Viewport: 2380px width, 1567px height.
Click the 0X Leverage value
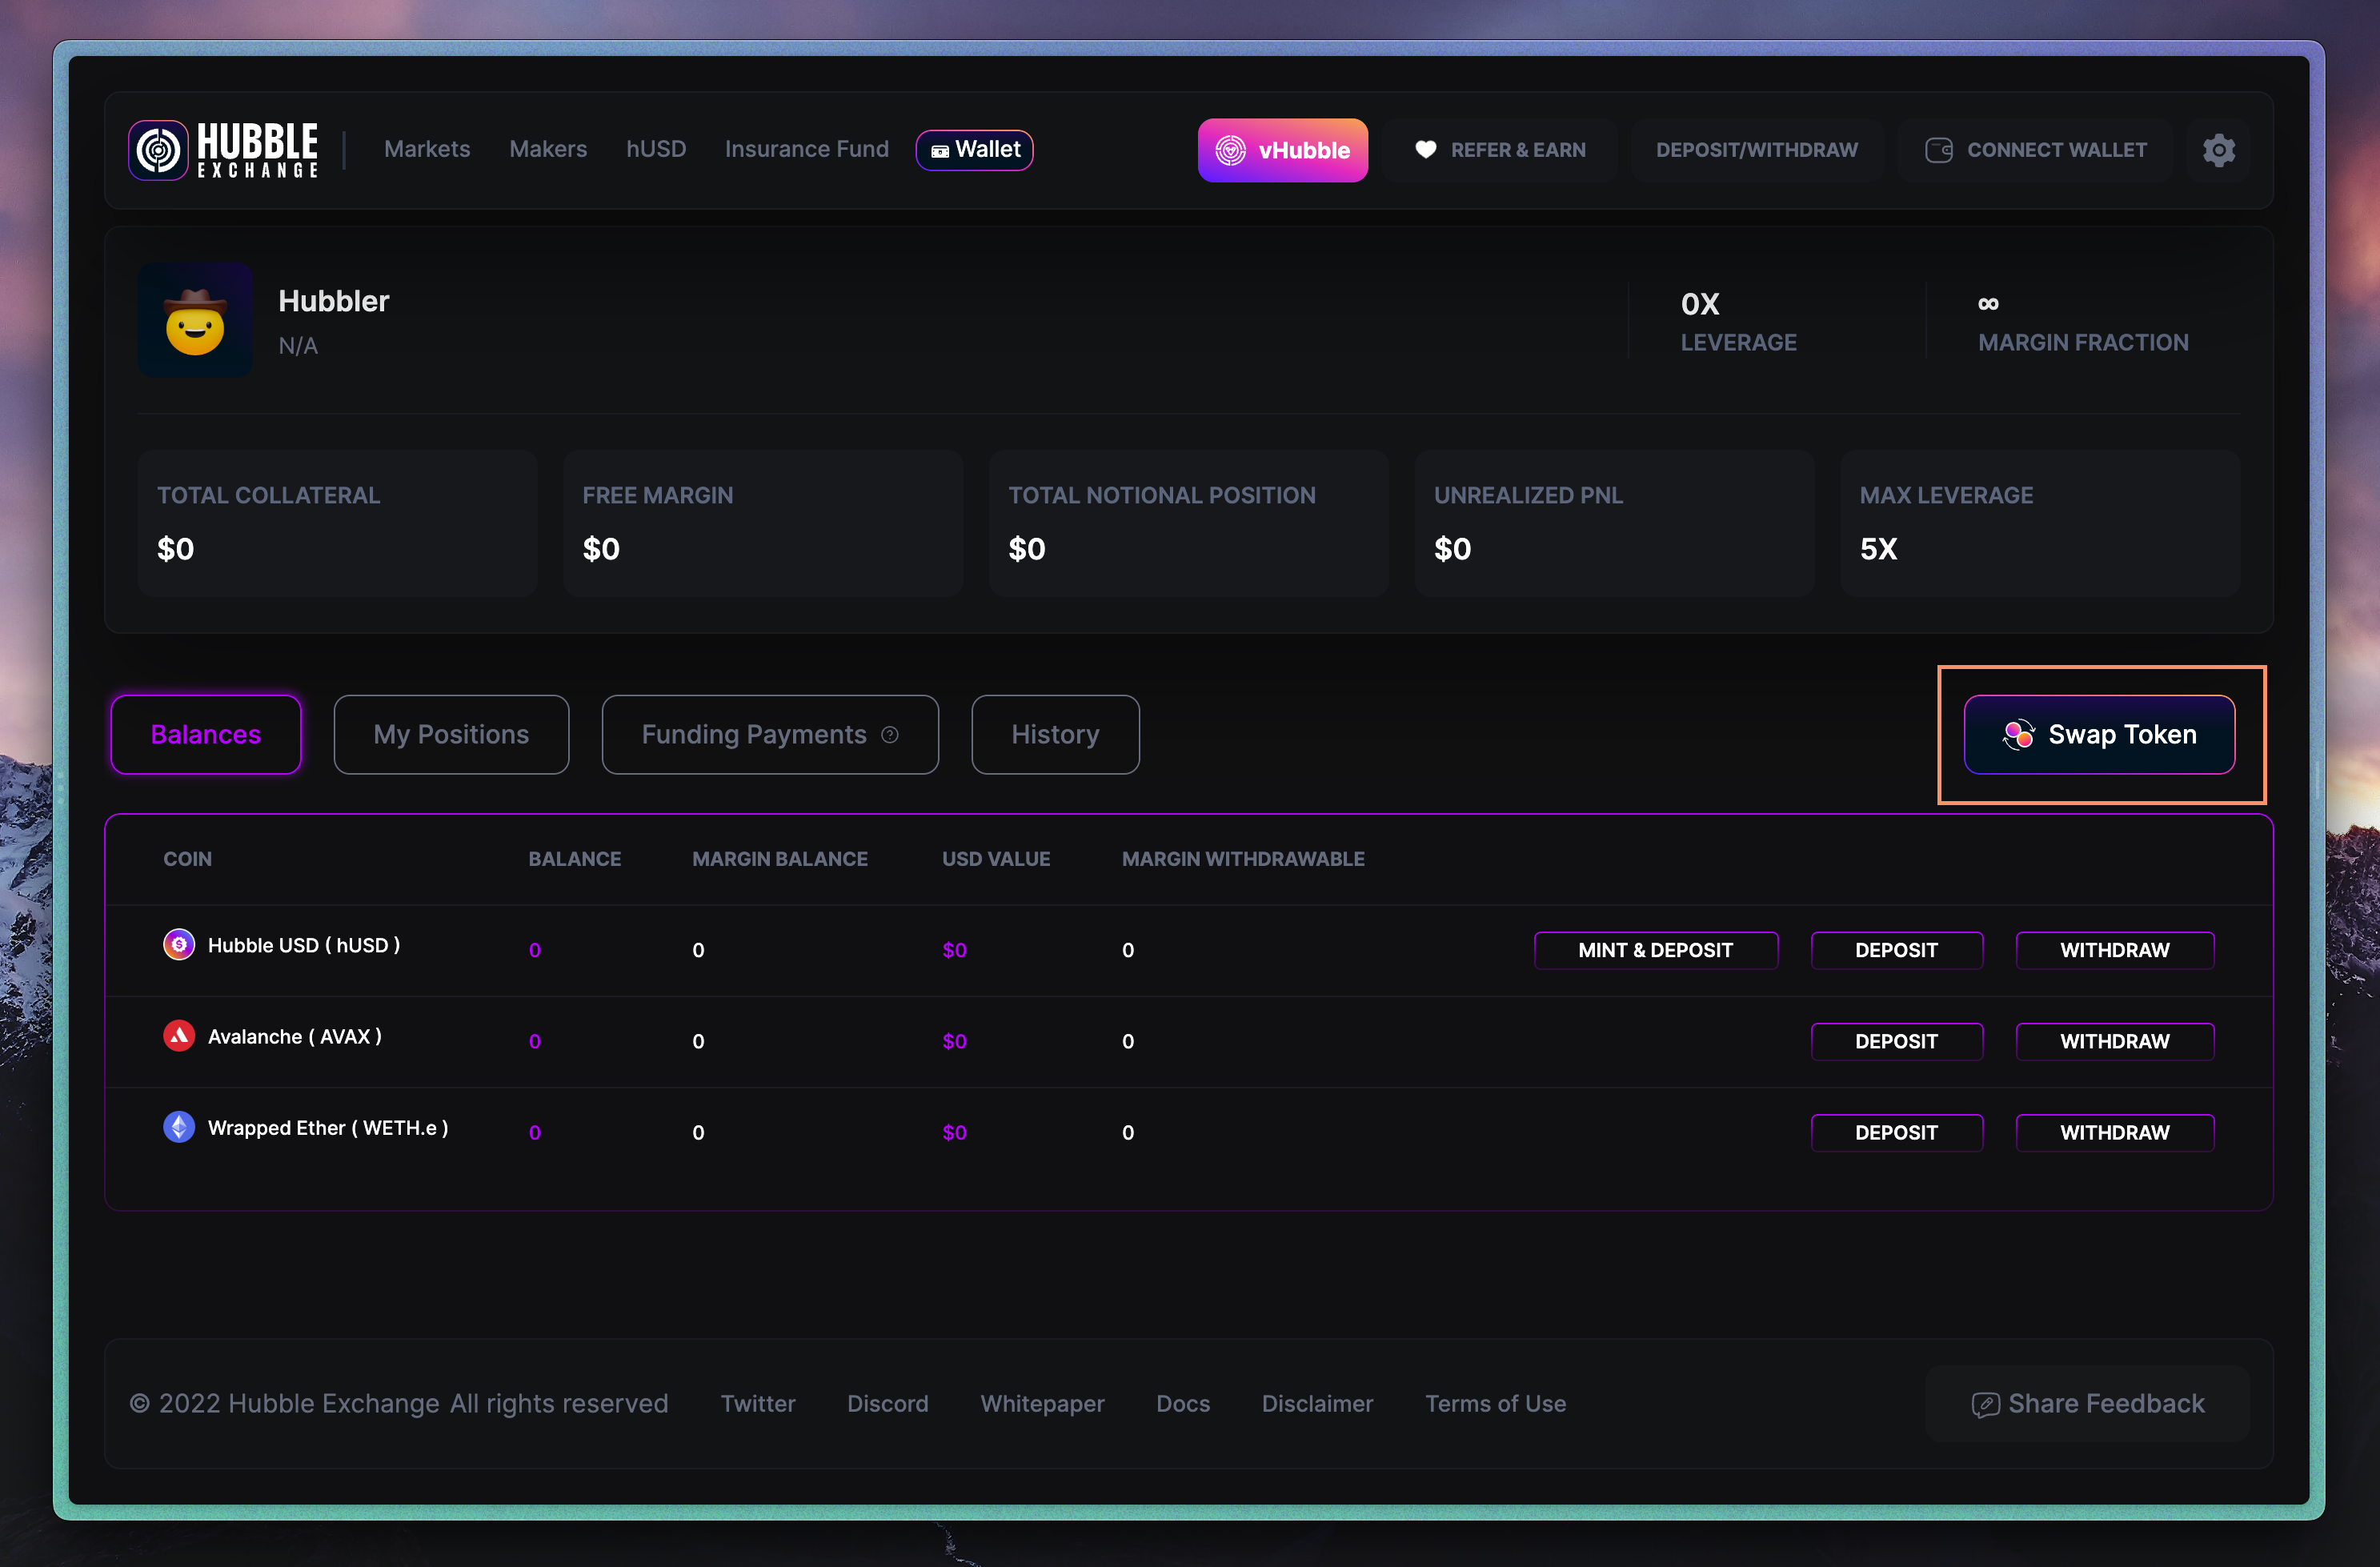[1700, 304]
